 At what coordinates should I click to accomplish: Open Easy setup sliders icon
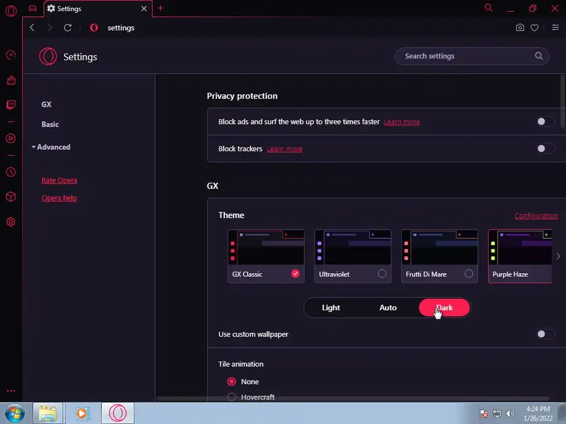click(555, 28)
